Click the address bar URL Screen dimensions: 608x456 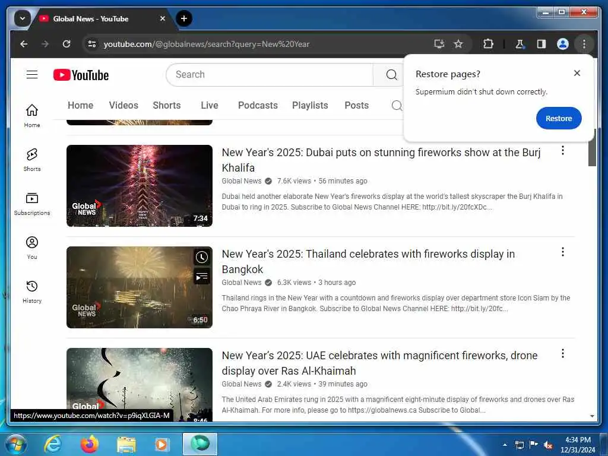click(x=206, y=44)
